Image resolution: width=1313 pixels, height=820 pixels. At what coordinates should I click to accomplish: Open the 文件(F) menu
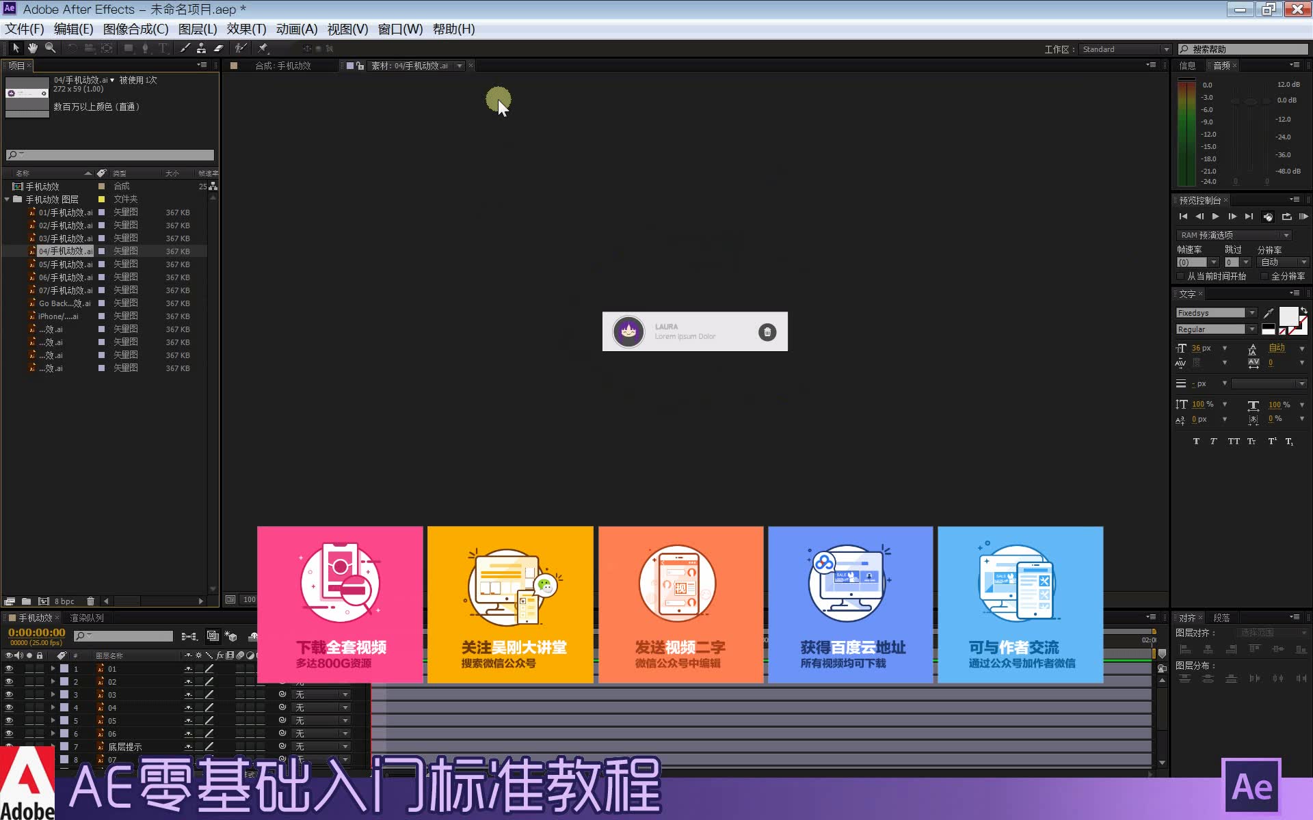click(x=25, y=29)
